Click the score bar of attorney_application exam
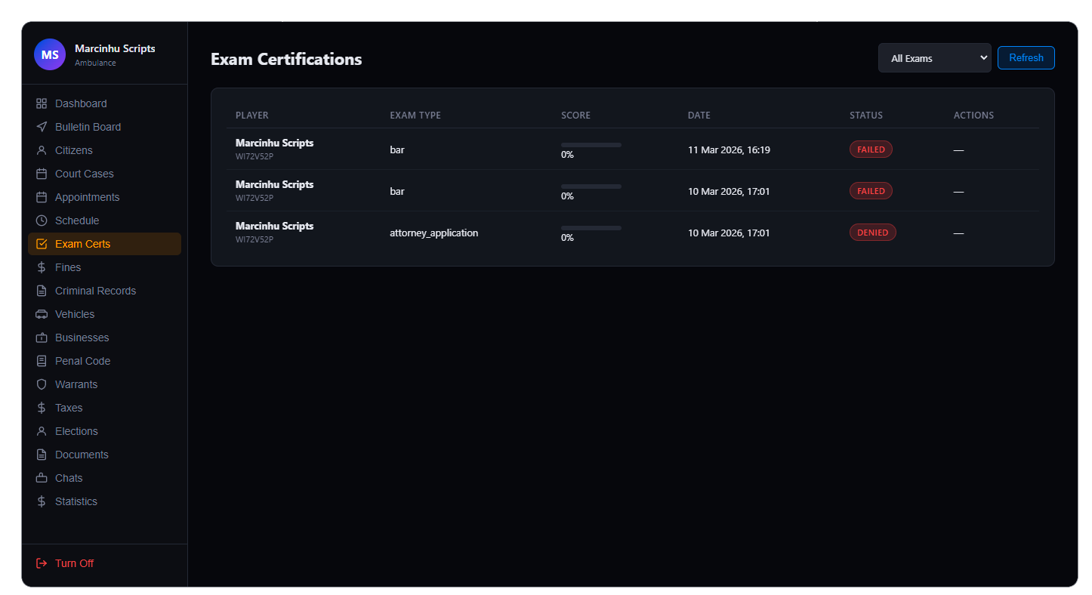The image size is (1092, 595). click(x=591, y=227)
